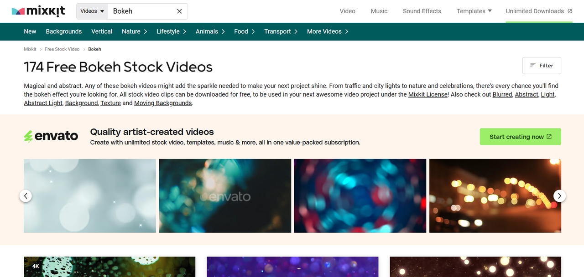Click the Start creating now button
Image resolution: width=584 pixels, height=277 pixels.
pyautogui.click(x=521, y=137)
